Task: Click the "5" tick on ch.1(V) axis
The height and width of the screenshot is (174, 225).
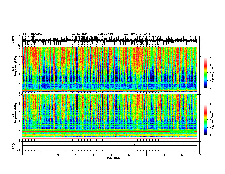Action: (x=19, y=36)
